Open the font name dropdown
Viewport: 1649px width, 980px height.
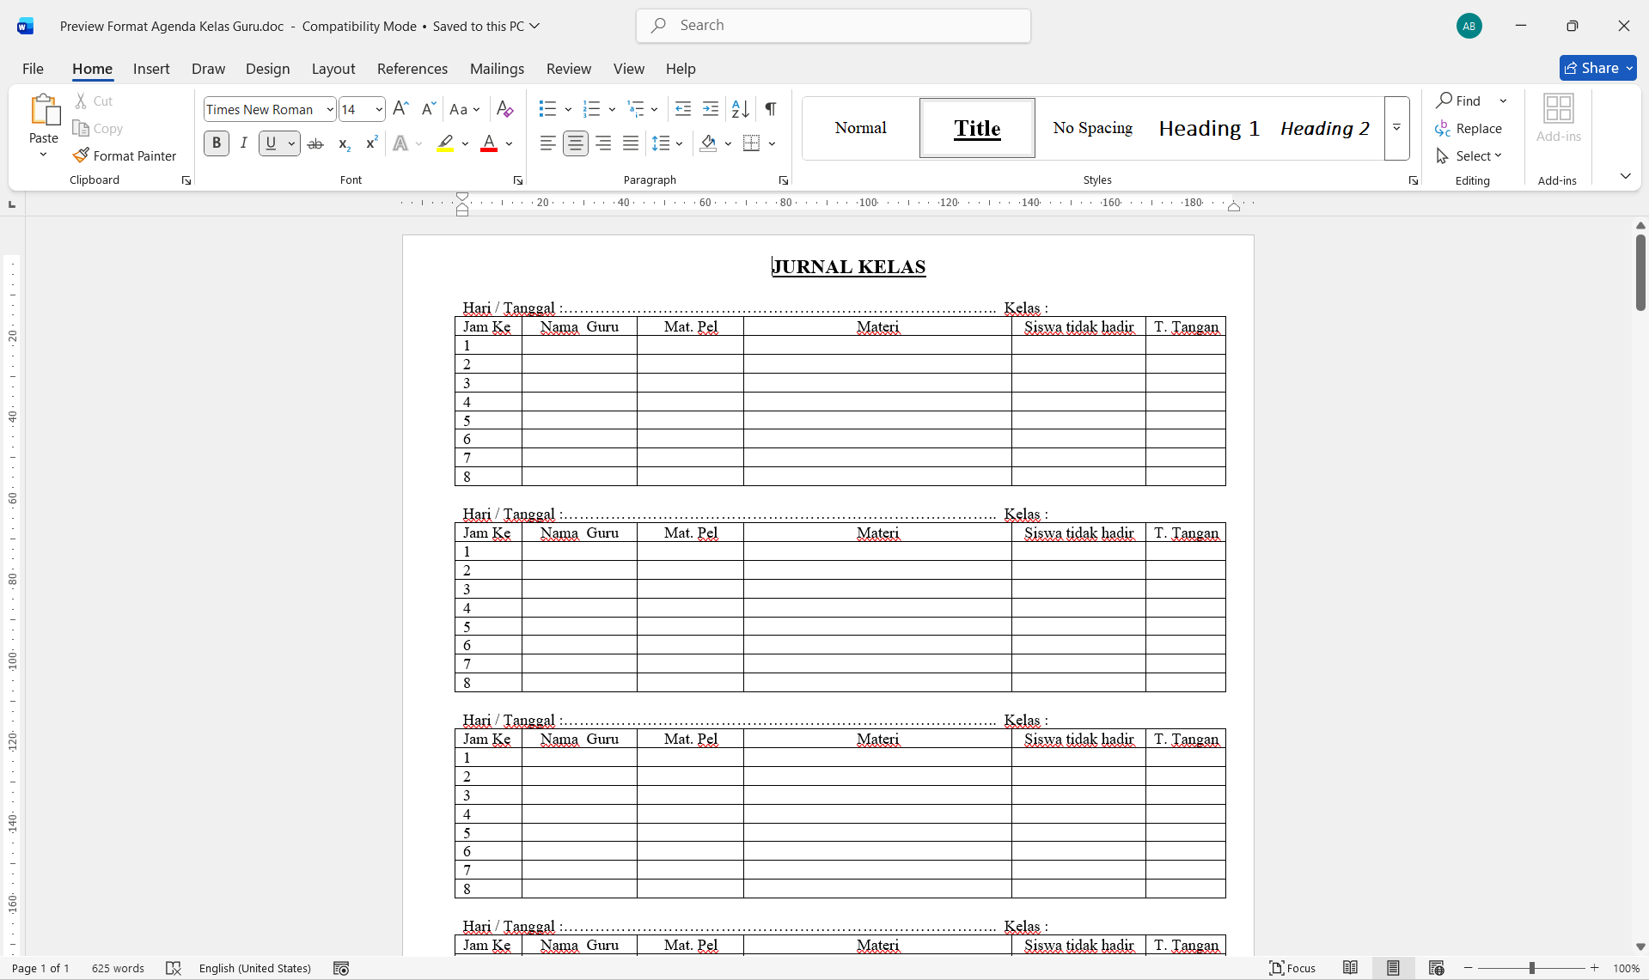pos(329,109)
